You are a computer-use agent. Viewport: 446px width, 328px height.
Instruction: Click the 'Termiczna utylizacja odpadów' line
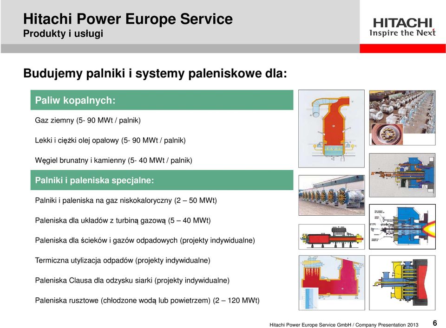[123, 260]
